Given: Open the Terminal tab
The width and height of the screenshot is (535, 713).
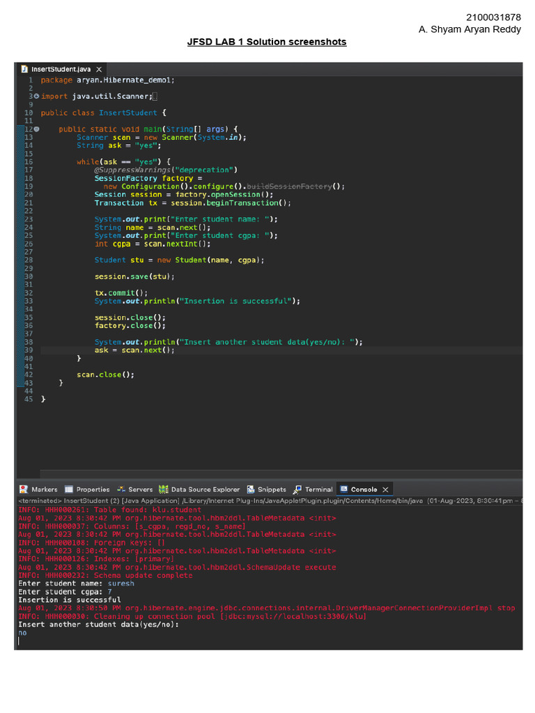Looking at the screenshot, I should coord(318,489).
